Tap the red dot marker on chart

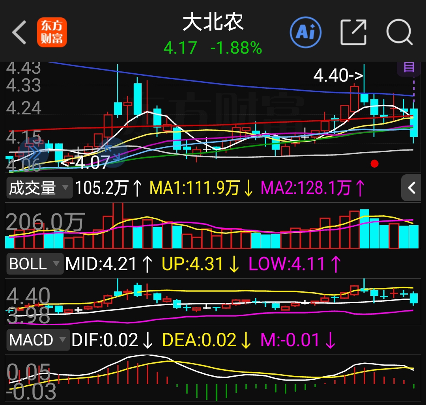coord(374,164)
